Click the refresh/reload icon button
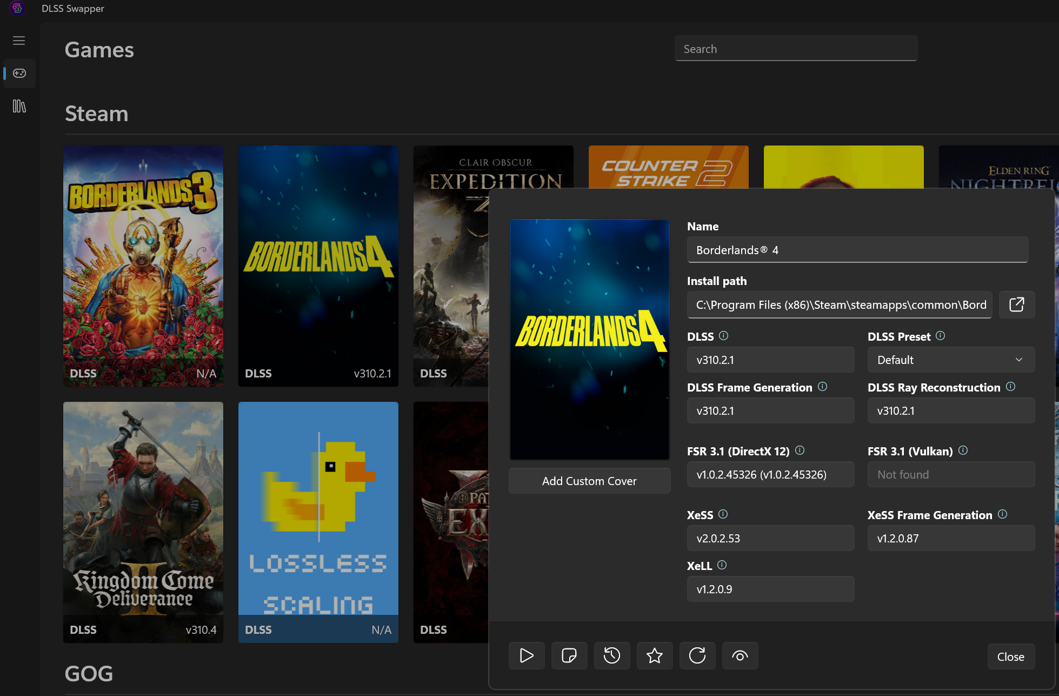The height and width of the screenshot is (696, 1059). point(697,656)
